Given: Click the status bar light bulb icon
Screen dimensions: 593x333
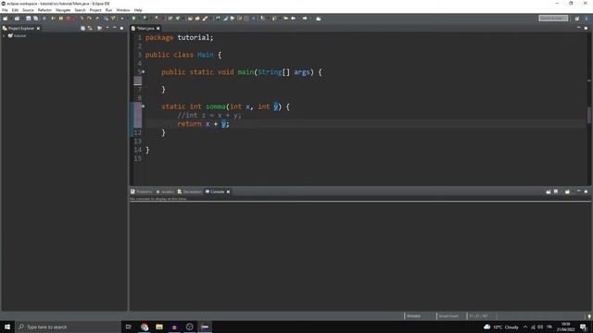Looking at the screenshot, I should tap(589, 316).
